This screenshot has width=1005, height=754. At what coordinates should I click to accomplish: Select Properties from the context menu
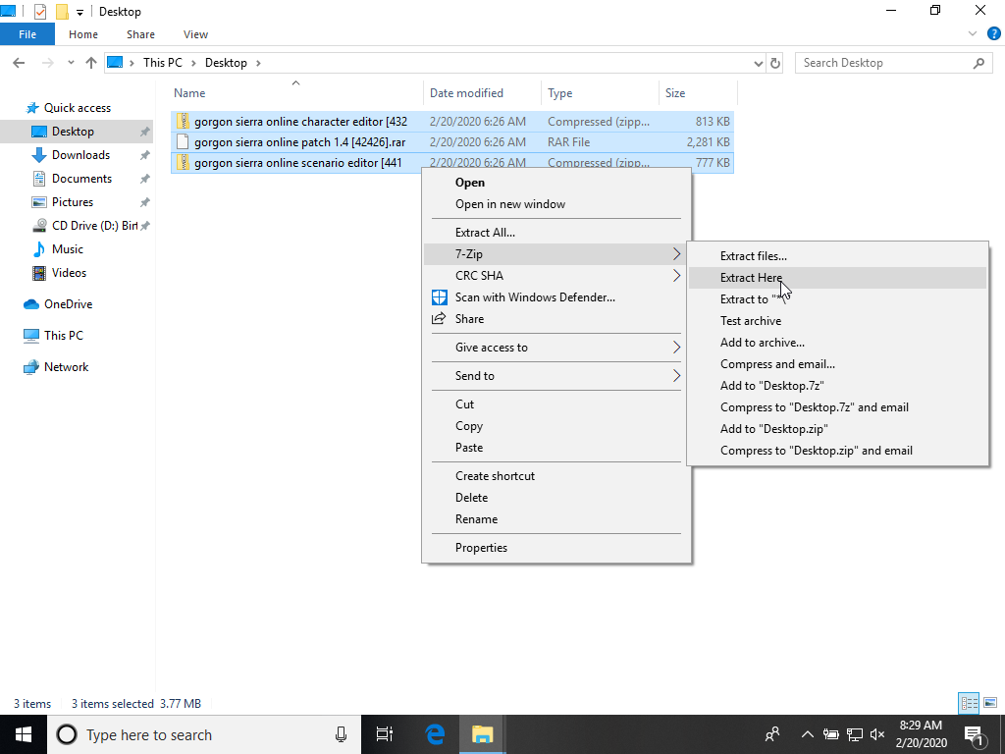481,548
